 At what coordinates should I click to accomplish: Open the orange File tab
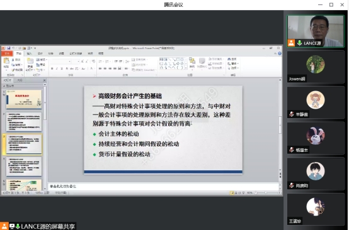click(x=7, y=53)
